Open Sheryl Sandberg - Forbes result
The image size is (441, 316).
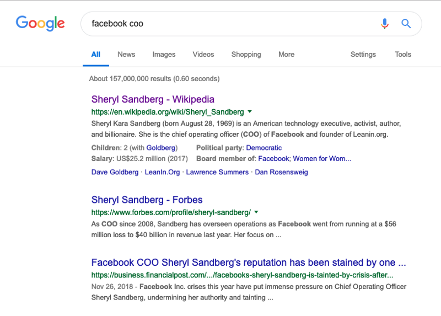(x=147, y=200)
